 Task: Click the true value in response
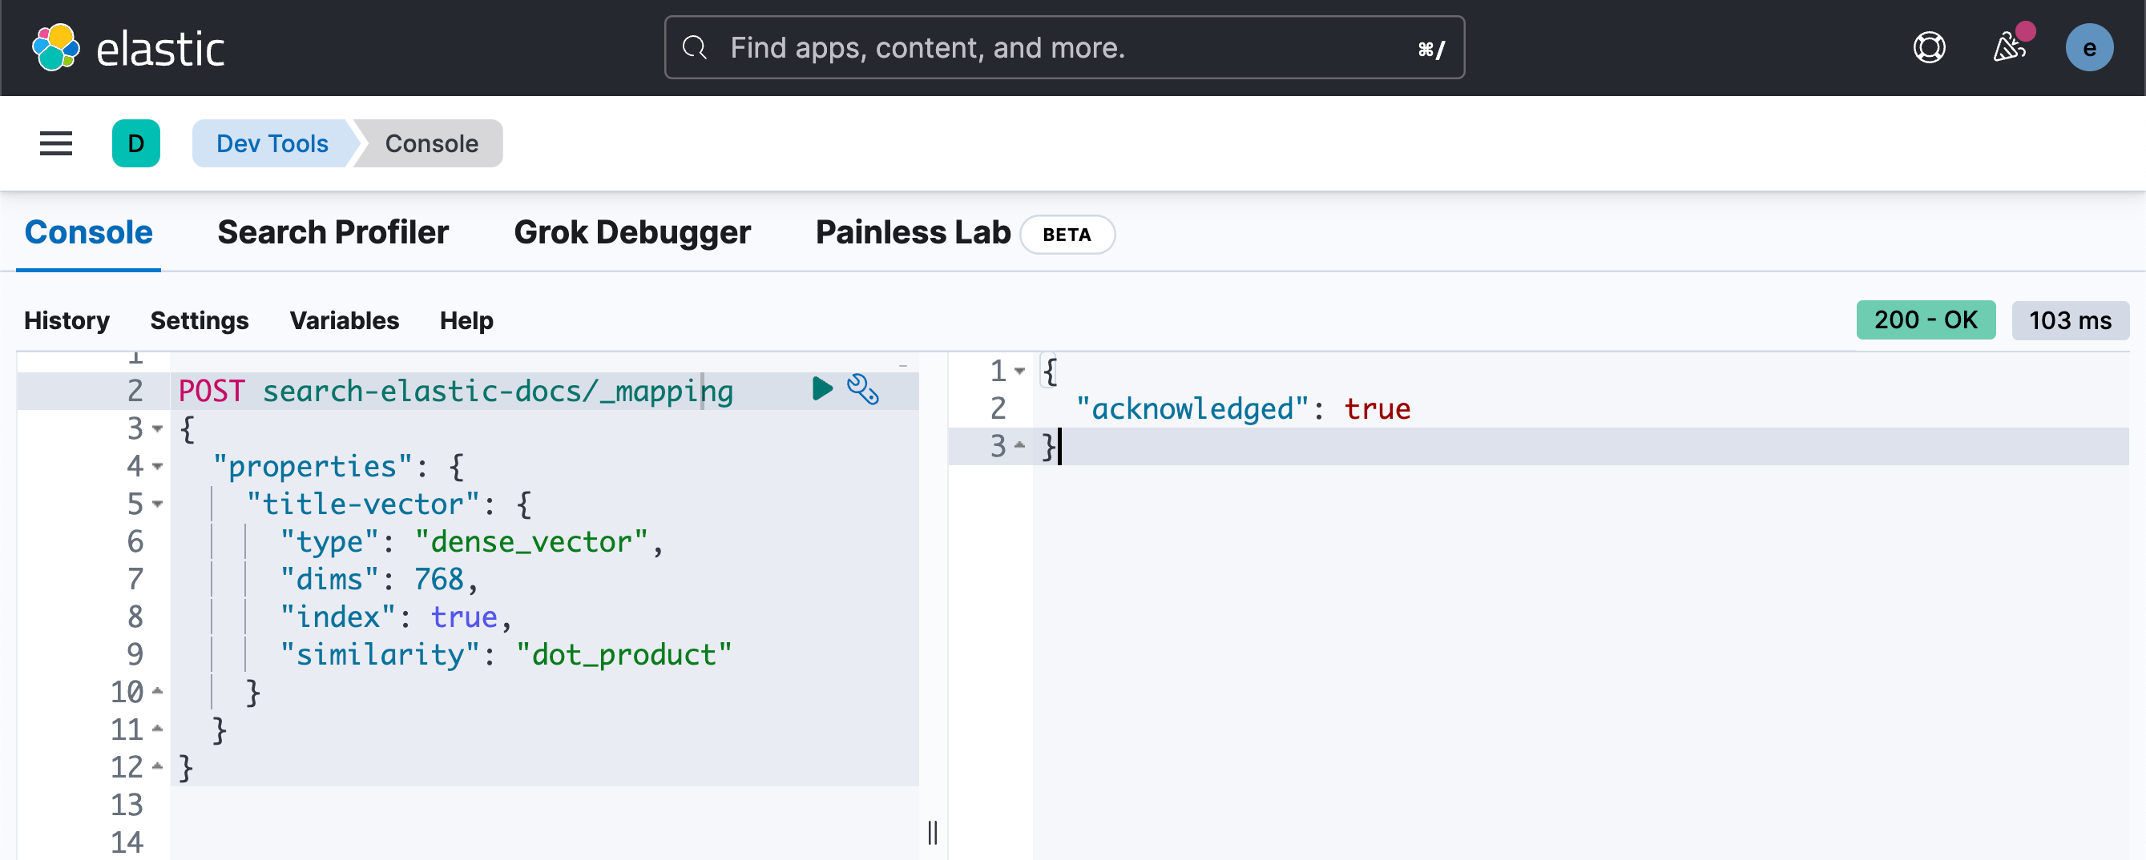pyautogui.click(x=1377, y=408)
